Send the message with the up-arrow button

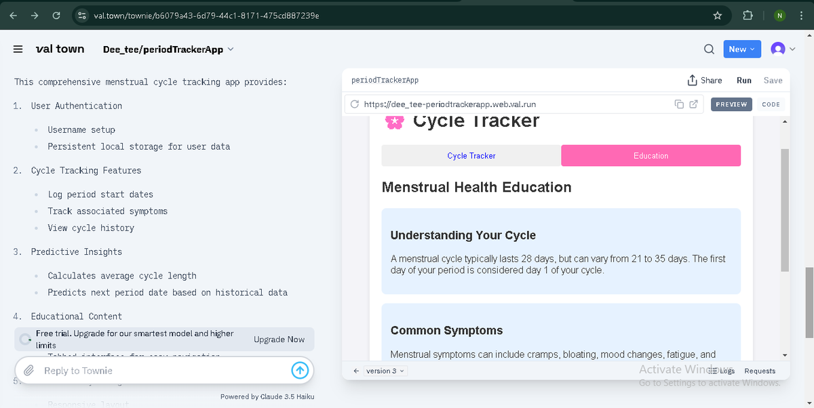point(300,371)
